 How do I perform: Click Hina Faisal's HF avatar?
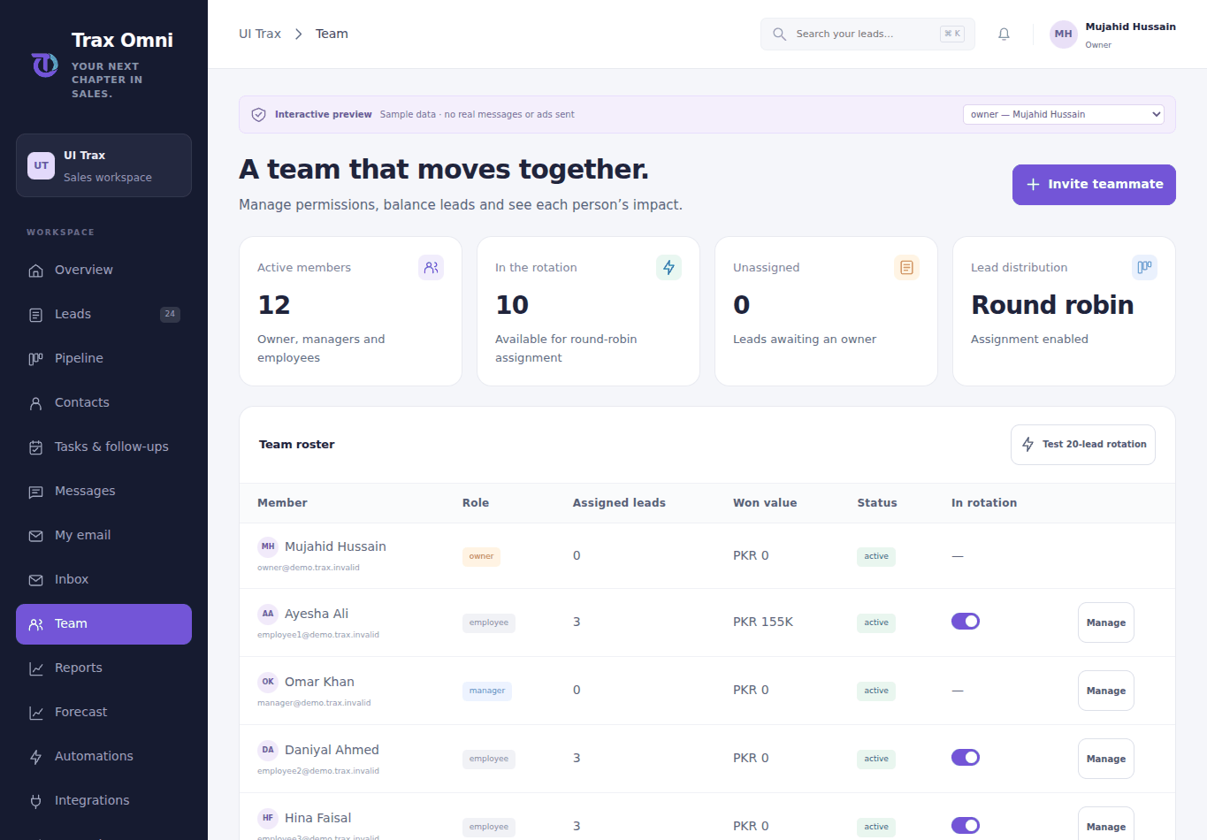268,818
